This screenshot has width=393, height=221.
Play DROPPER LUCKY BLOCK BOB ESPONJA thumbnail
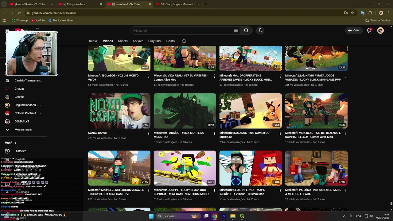[x=185, y=168]
